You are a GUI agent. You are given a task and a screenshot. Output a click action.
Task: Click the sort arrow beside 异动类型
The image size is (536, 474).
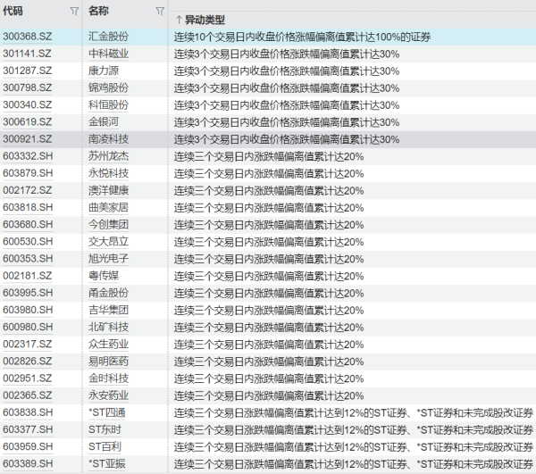tap(179, 20)
